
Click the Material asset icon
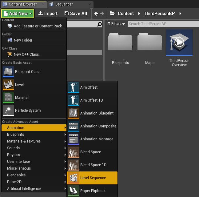click(8, 98)
